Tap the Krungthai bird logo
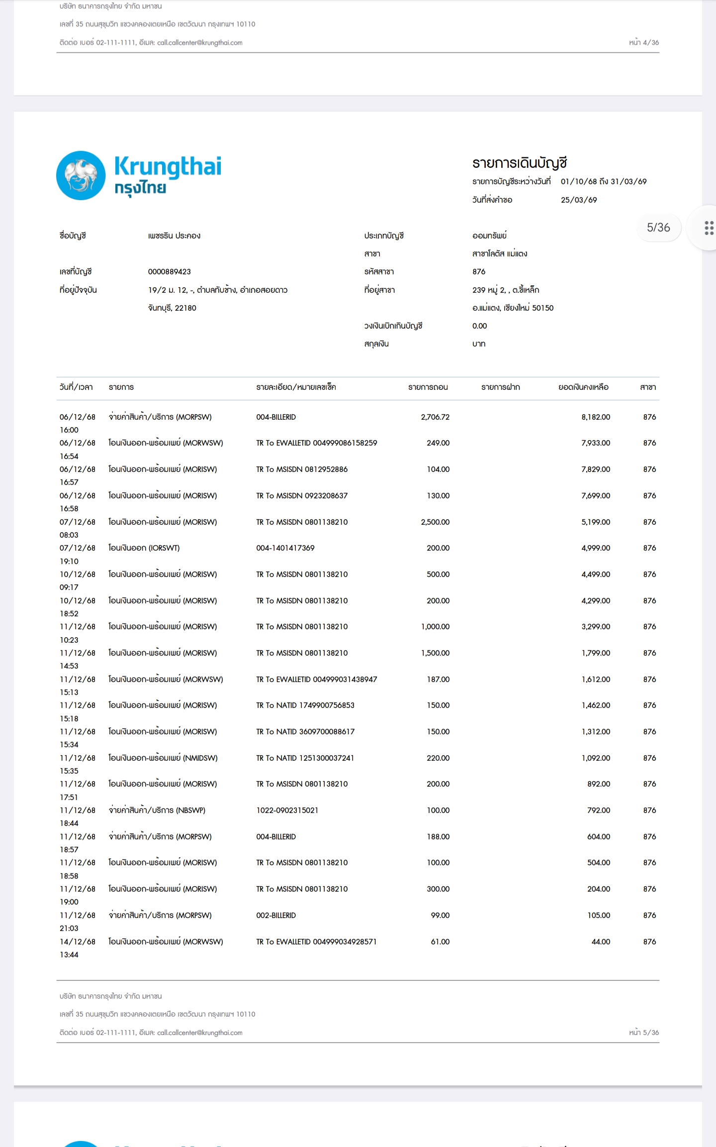 81,176
